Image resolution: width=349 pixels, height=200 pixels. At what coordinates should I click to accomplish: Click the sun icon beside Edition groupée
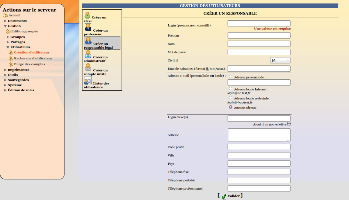click(x=8, y=31)
